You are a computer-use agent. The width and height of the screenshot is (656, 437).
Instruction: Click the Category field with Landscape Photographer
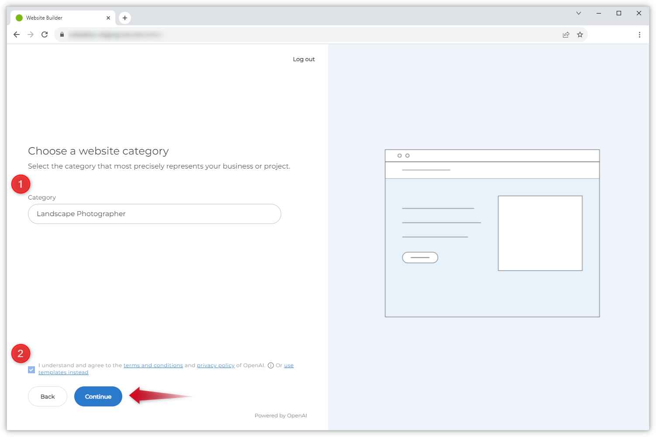154,214
